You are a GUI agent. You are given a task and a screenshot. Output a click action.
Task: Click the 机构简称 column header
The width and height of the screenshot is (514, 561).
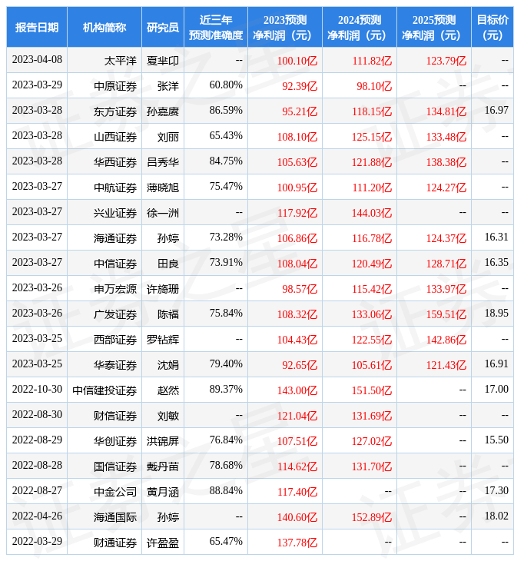pos(104,27)
